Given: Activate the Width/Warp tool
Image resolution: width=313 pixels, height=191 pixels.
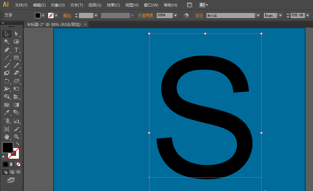Looking at the screenshot, I should (7, 89).
